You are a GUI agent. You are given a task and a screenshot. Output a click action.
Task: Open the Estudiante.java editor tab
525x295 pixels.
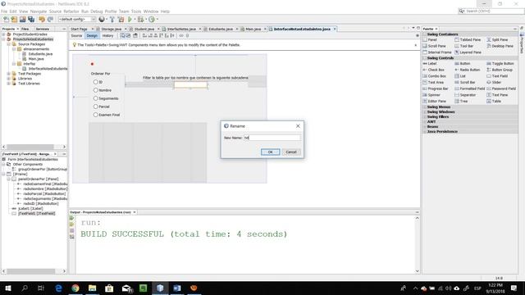[x=220, y=29]
